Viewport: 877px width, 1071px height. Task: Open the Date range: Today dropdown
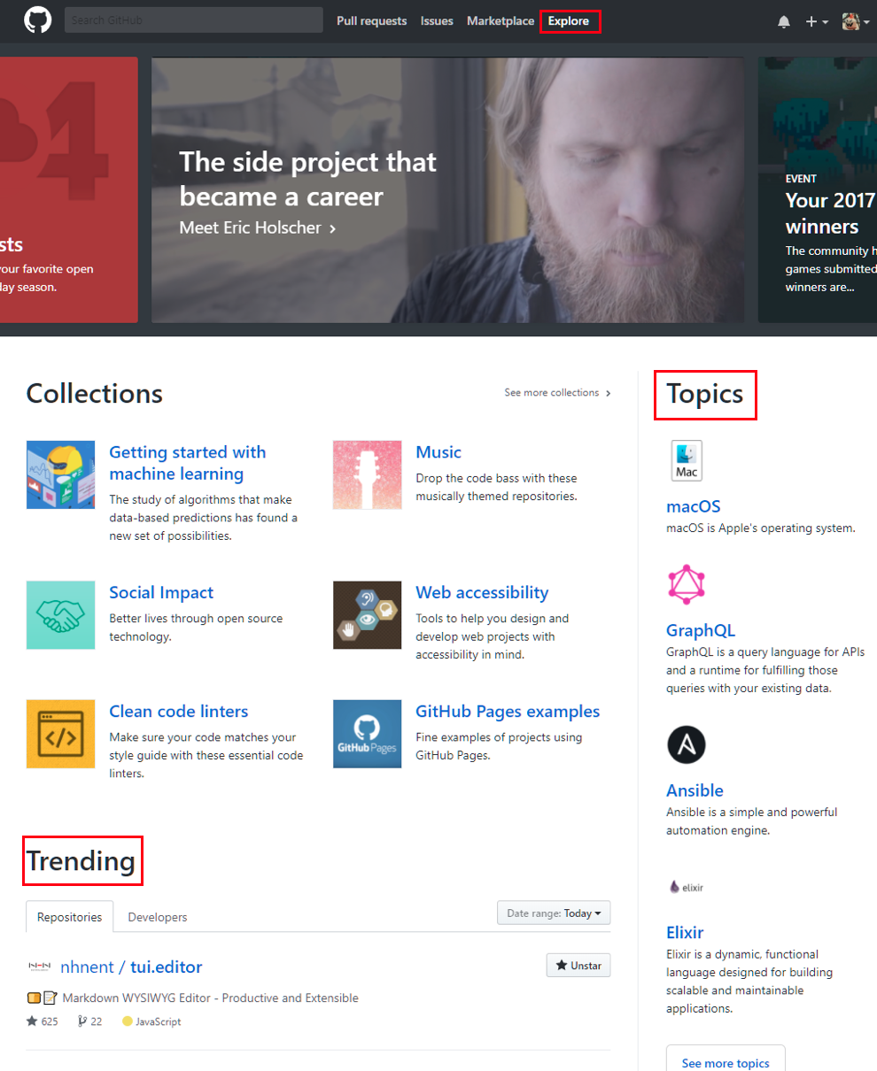coord(555,913)
